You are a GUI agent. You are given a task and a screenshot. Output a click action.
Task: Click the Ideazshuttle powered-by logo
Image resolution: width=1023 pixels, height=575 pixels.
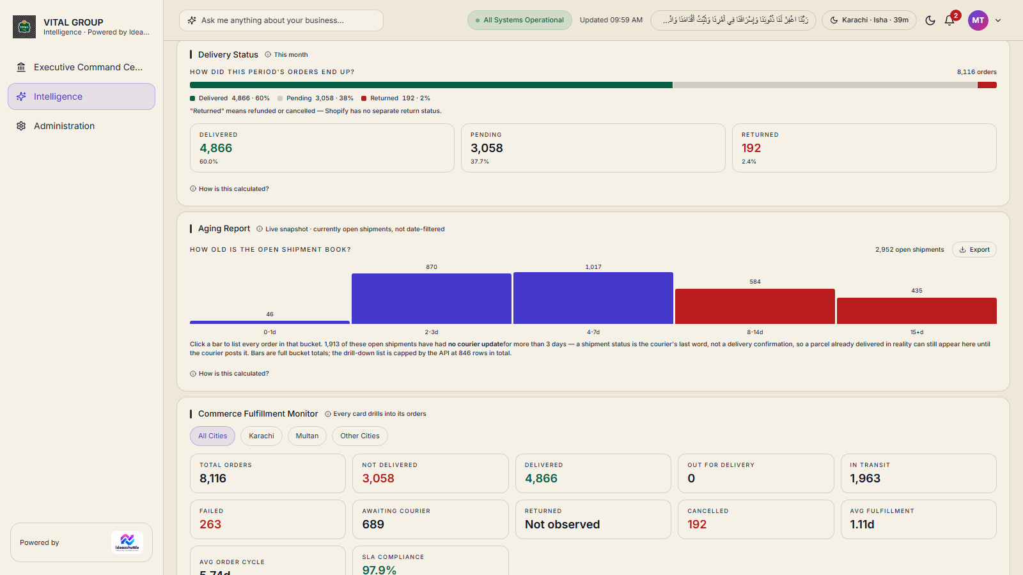pyautogui.click(x=127, y=542)
